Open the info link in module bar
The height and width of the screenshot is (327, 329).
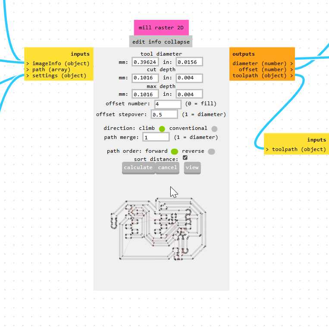pyautogui.click(x=155, y=42)
